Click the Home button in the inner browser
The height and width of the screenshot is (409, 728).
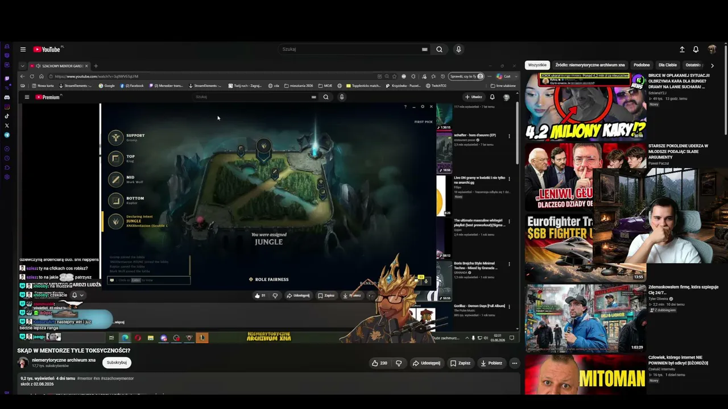coord(42,76)
